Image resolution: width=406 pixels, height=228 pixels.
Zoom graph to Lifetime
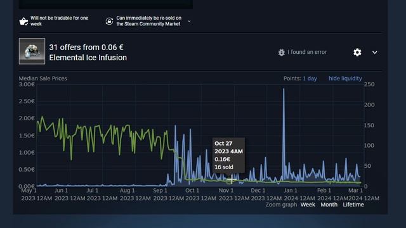[353, 205]
